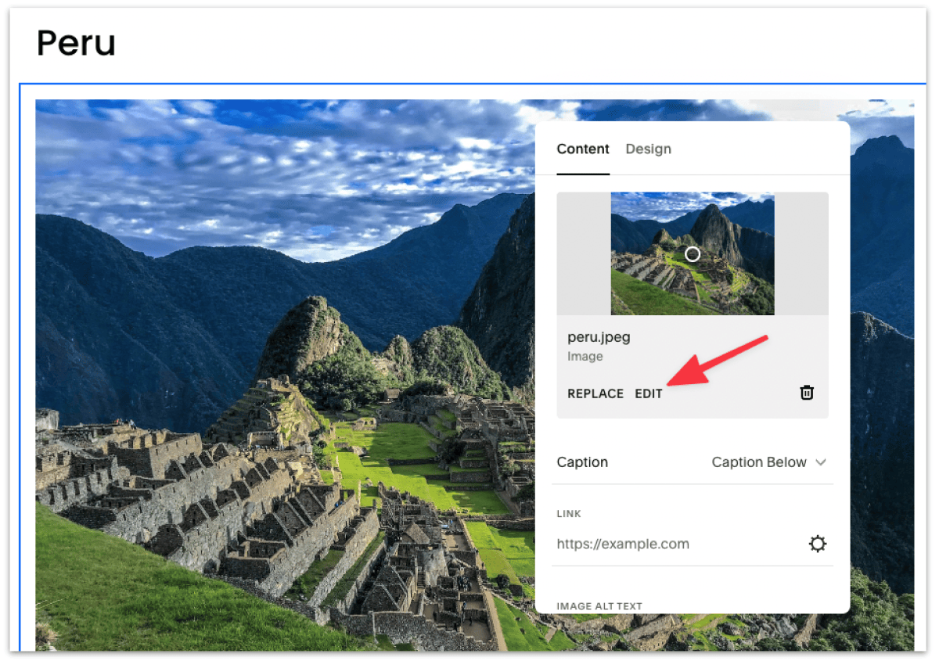Viewport: 939px width, 661px height.
Task: Click REPLACE to swap the image
Action: click(x=595, y=393)
